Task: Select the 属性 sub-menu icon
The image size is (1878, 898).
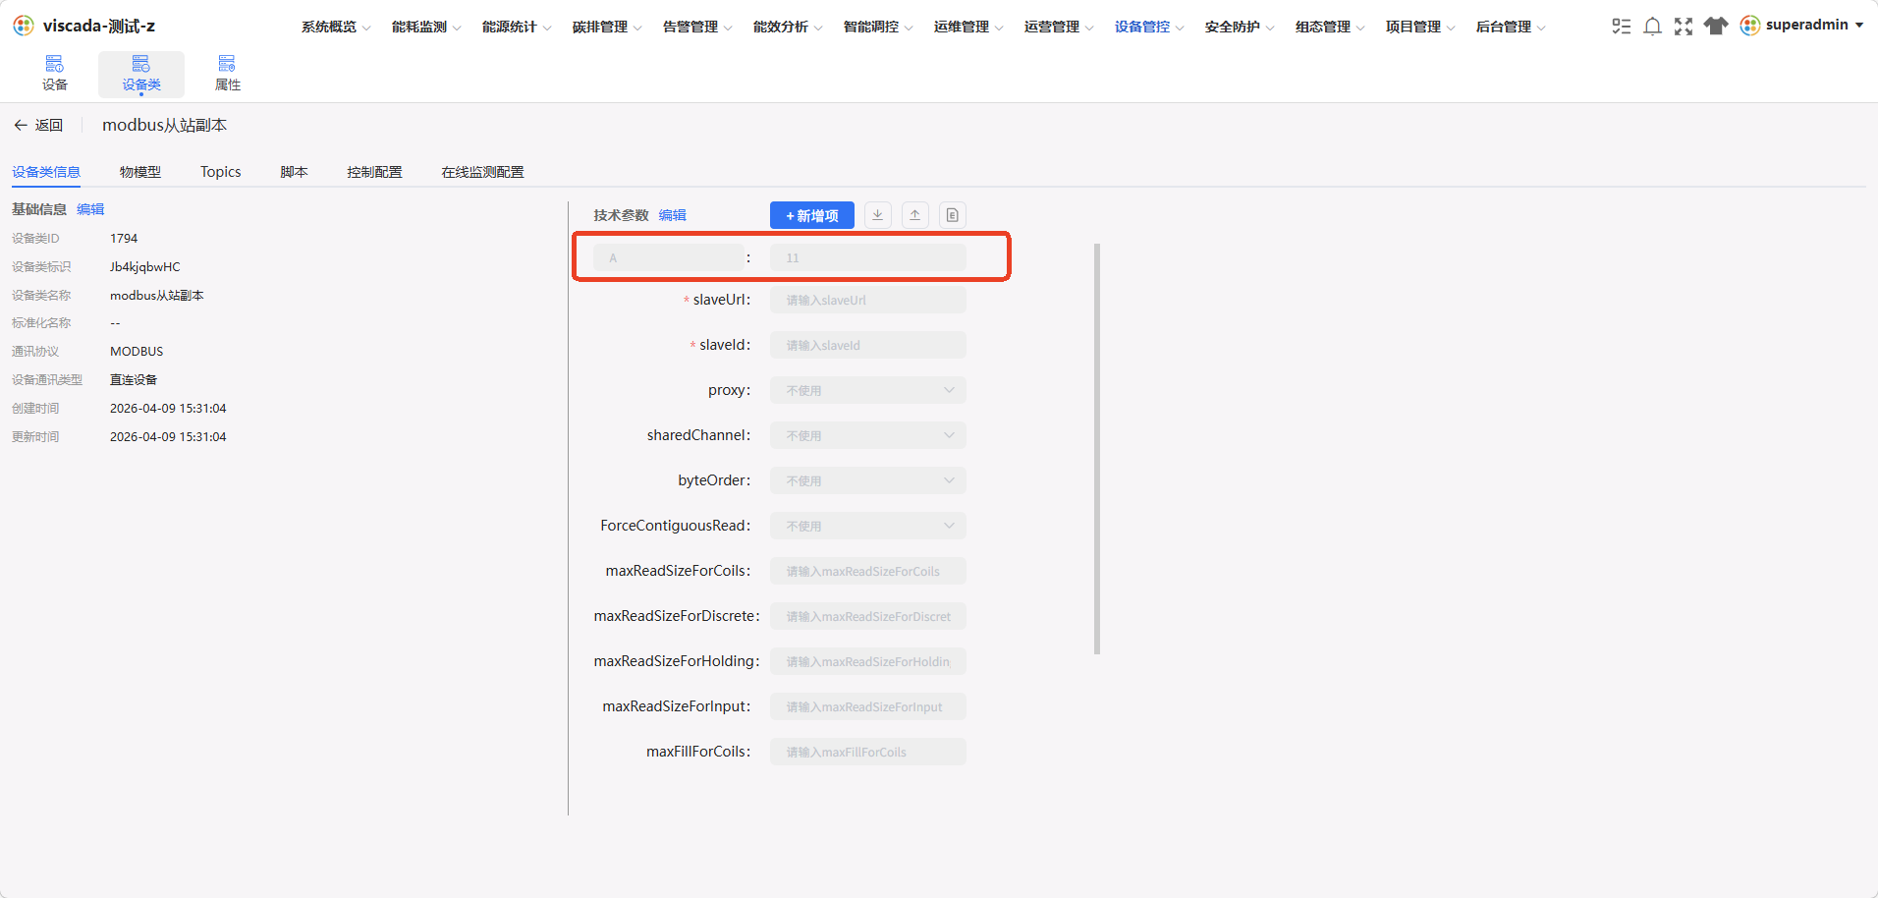Action: (227, 64)
